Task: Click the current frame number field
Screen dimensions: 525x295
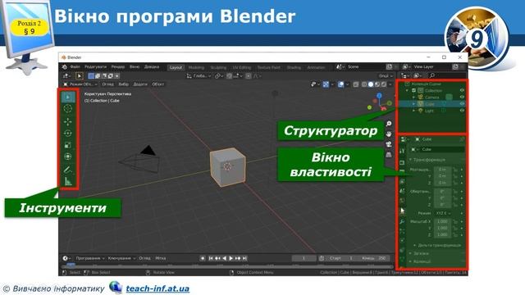Action: pyautogui.click(x=304, y=258)
